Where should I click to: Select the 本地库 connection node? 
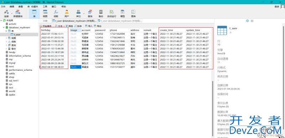[x=10, y=21]
